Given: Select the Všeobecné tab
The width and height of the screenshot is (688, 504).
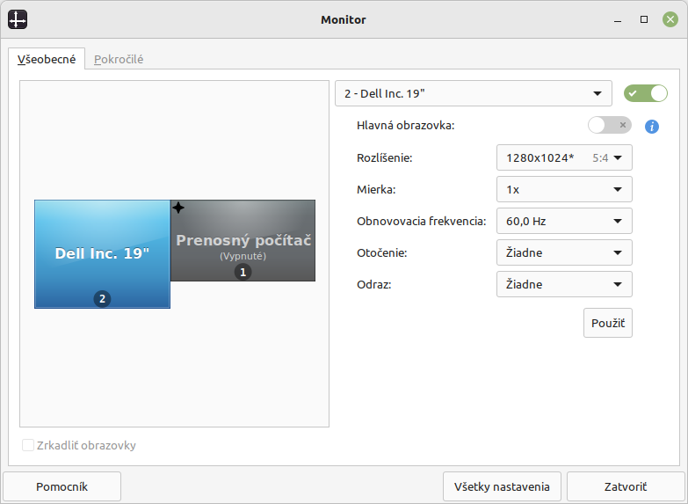Looking at the screenshot, I should 47,60.
